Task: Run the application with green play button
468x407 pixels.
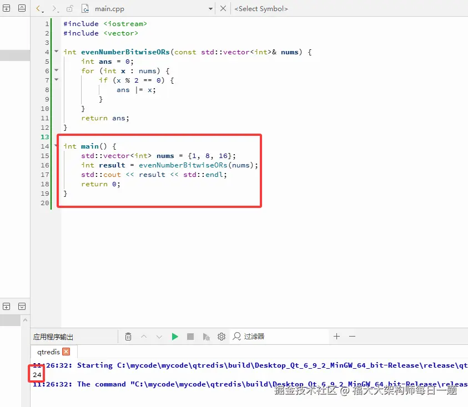Action: tap(175, 337)
